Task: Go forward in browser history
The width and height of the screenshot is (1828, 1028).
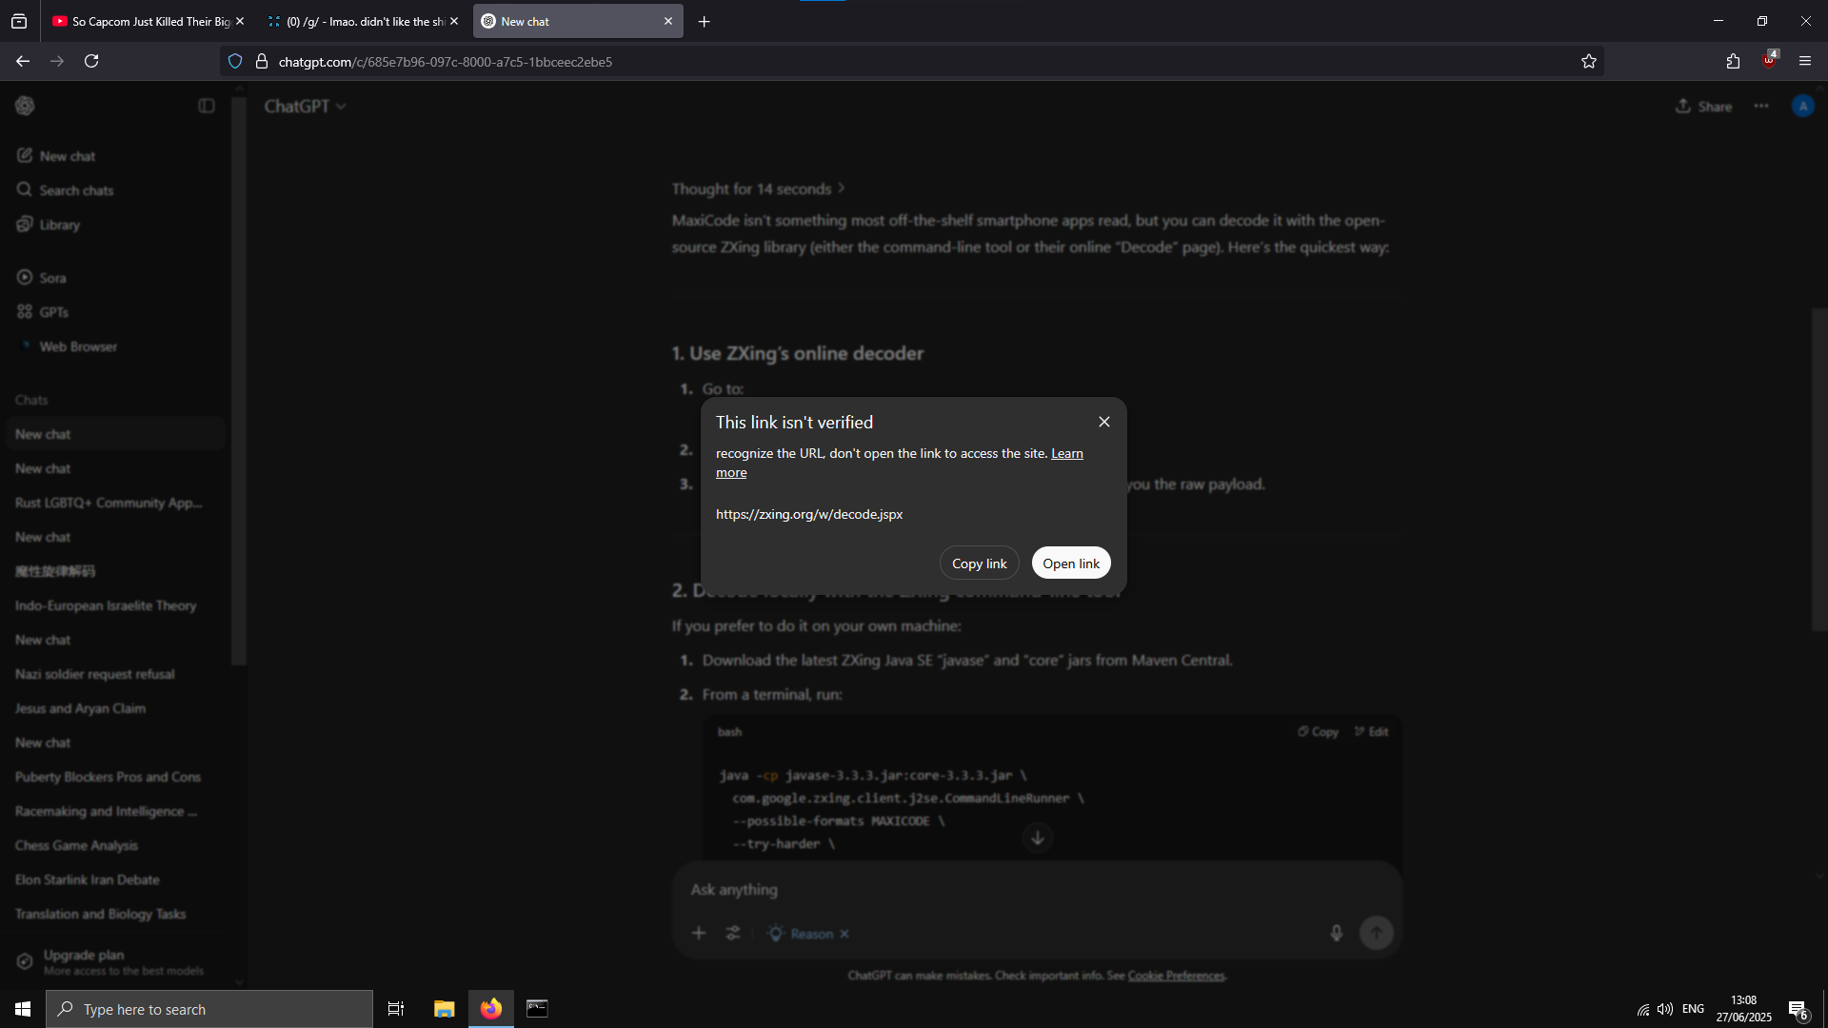Action: click(x=57, y=61)
